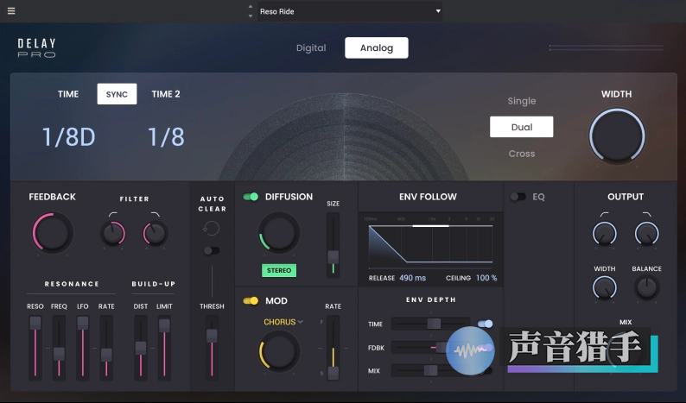686x403 pixels.
Task: Toggle the SYNC button
Action: pyautogui.click(x=117, y=94)
